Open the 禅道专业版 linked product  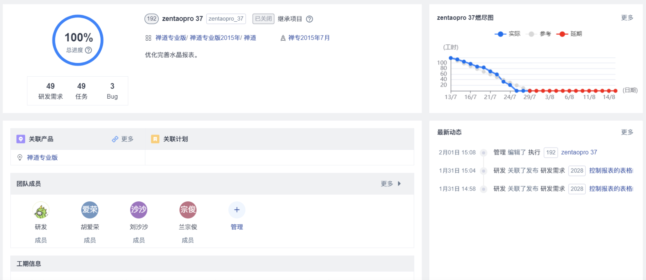(x=42, y=158)
